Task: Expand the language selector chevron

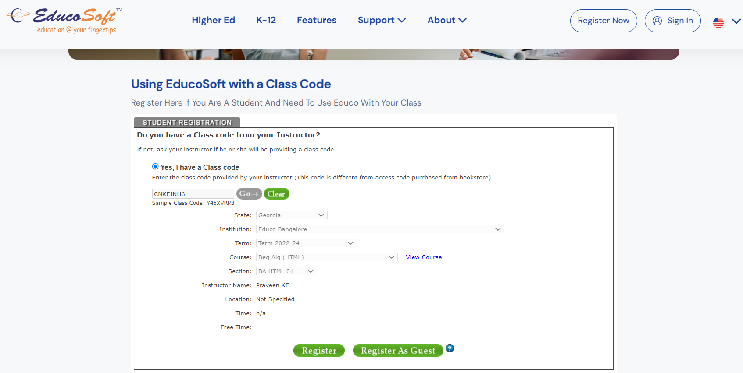Action: point(736,21)
